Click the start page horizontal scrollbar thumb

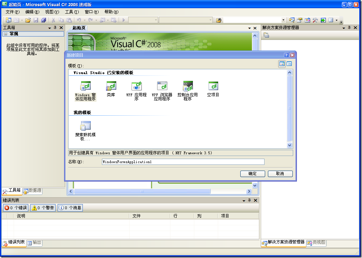[x=142, y=191]
